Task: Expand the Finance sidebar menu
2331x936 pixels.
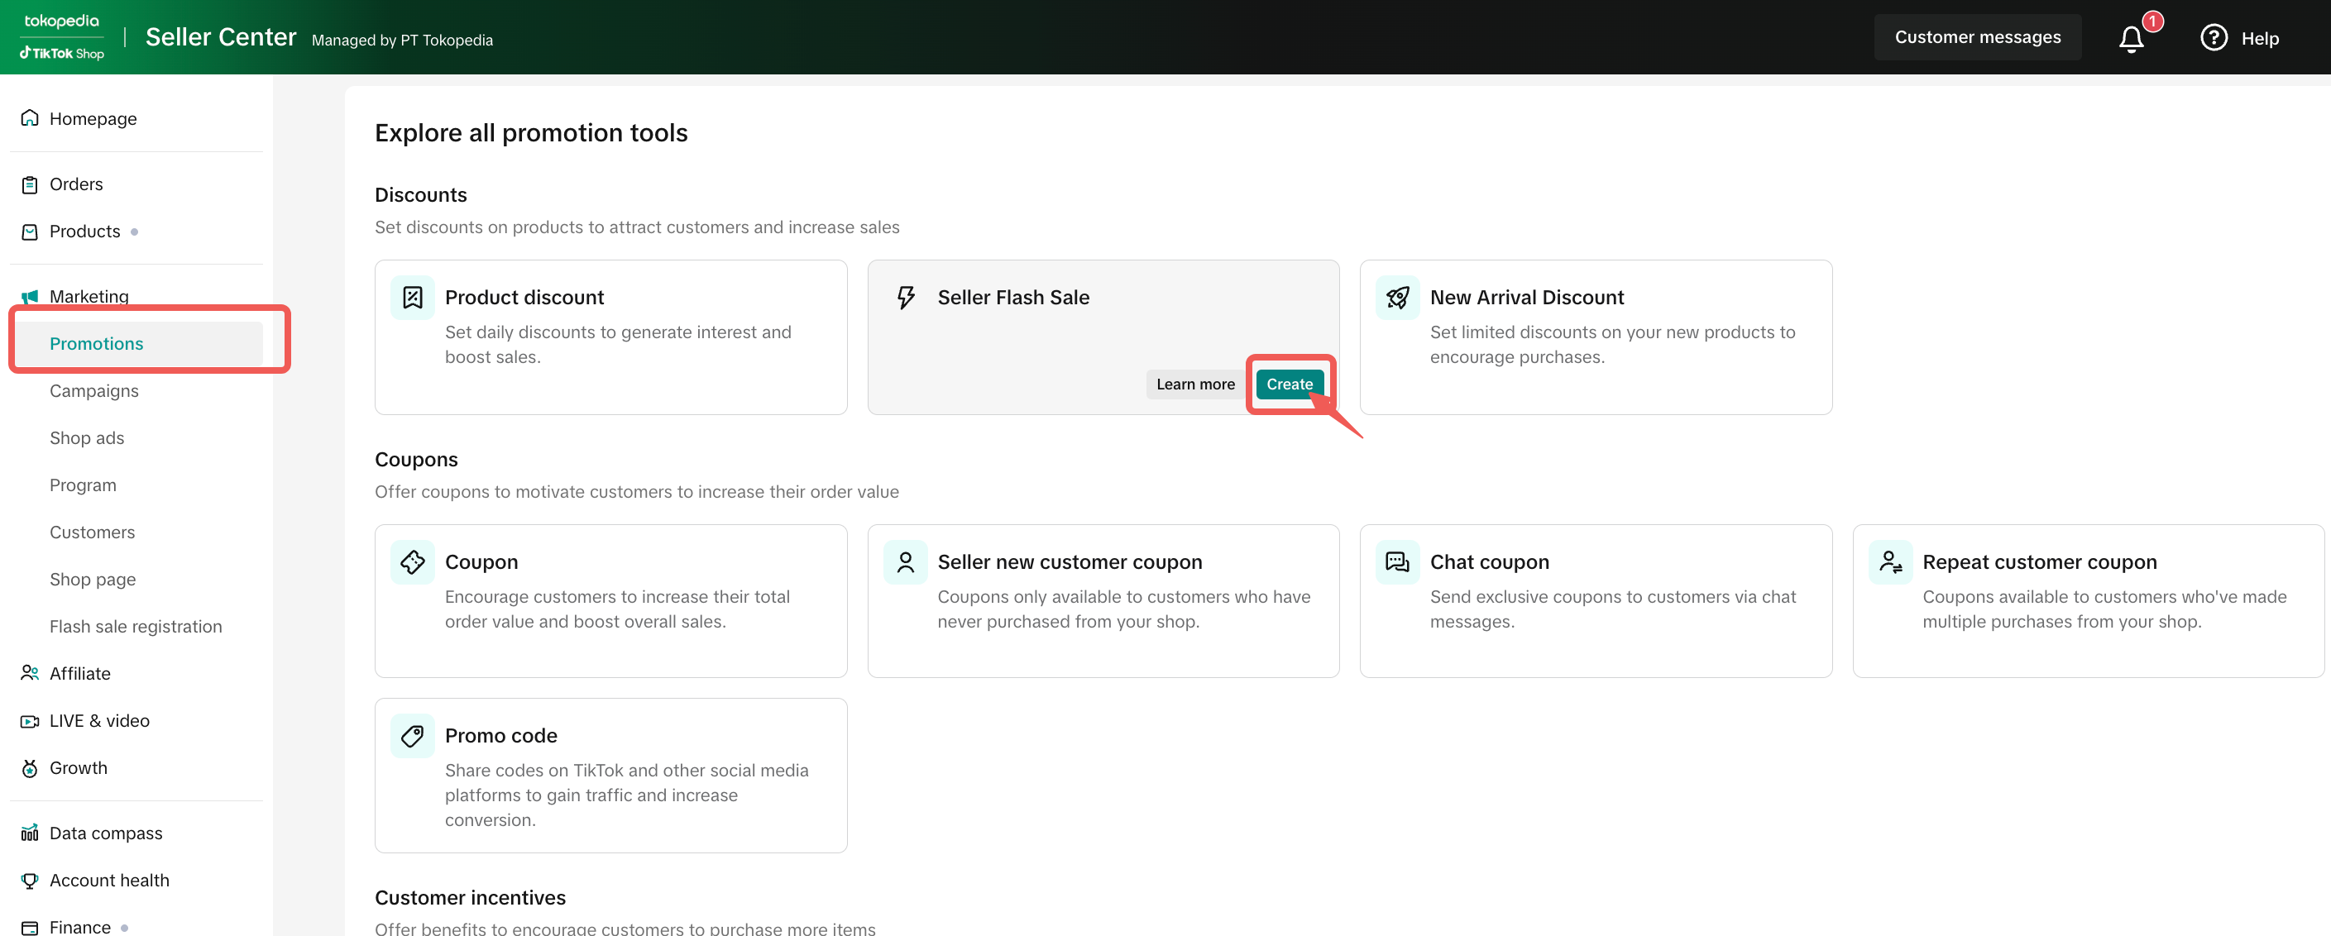Action: pos(79,926)
